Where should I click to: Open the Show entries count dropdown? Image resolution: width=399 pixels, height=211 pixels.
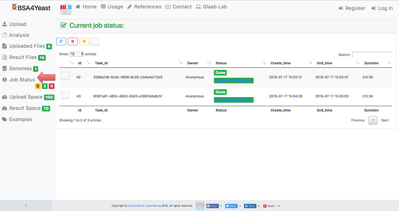(77, 54)
